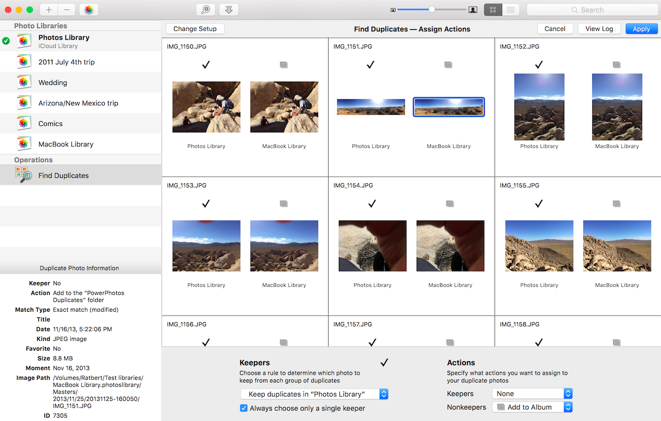Click the Duplicate Photo Information header
661x421 pixels.
[79, 268]
